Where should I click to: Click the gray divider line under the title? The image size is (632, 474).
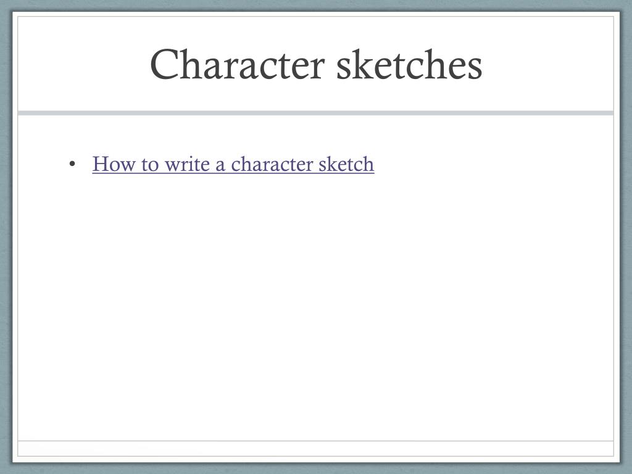[315, 113]
